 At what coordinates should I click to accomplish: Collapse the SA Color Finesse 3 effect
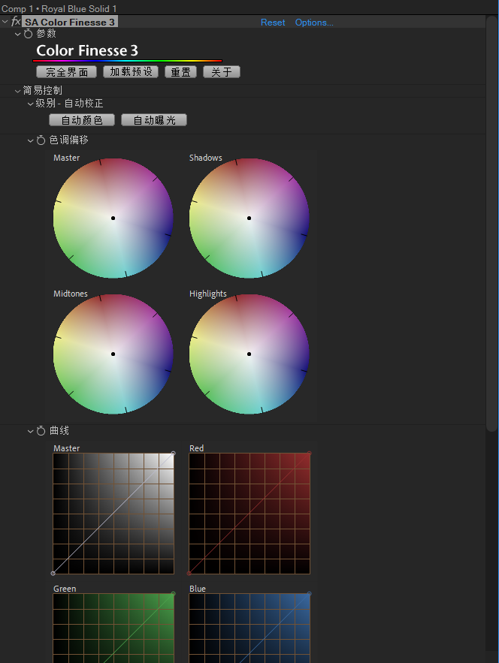(x=5, y=22)
